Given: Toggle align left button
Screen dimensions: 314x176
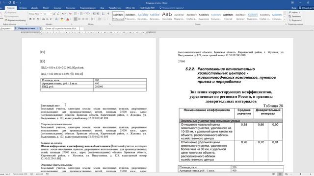Looking at the screenshot, I should point(76,19).
